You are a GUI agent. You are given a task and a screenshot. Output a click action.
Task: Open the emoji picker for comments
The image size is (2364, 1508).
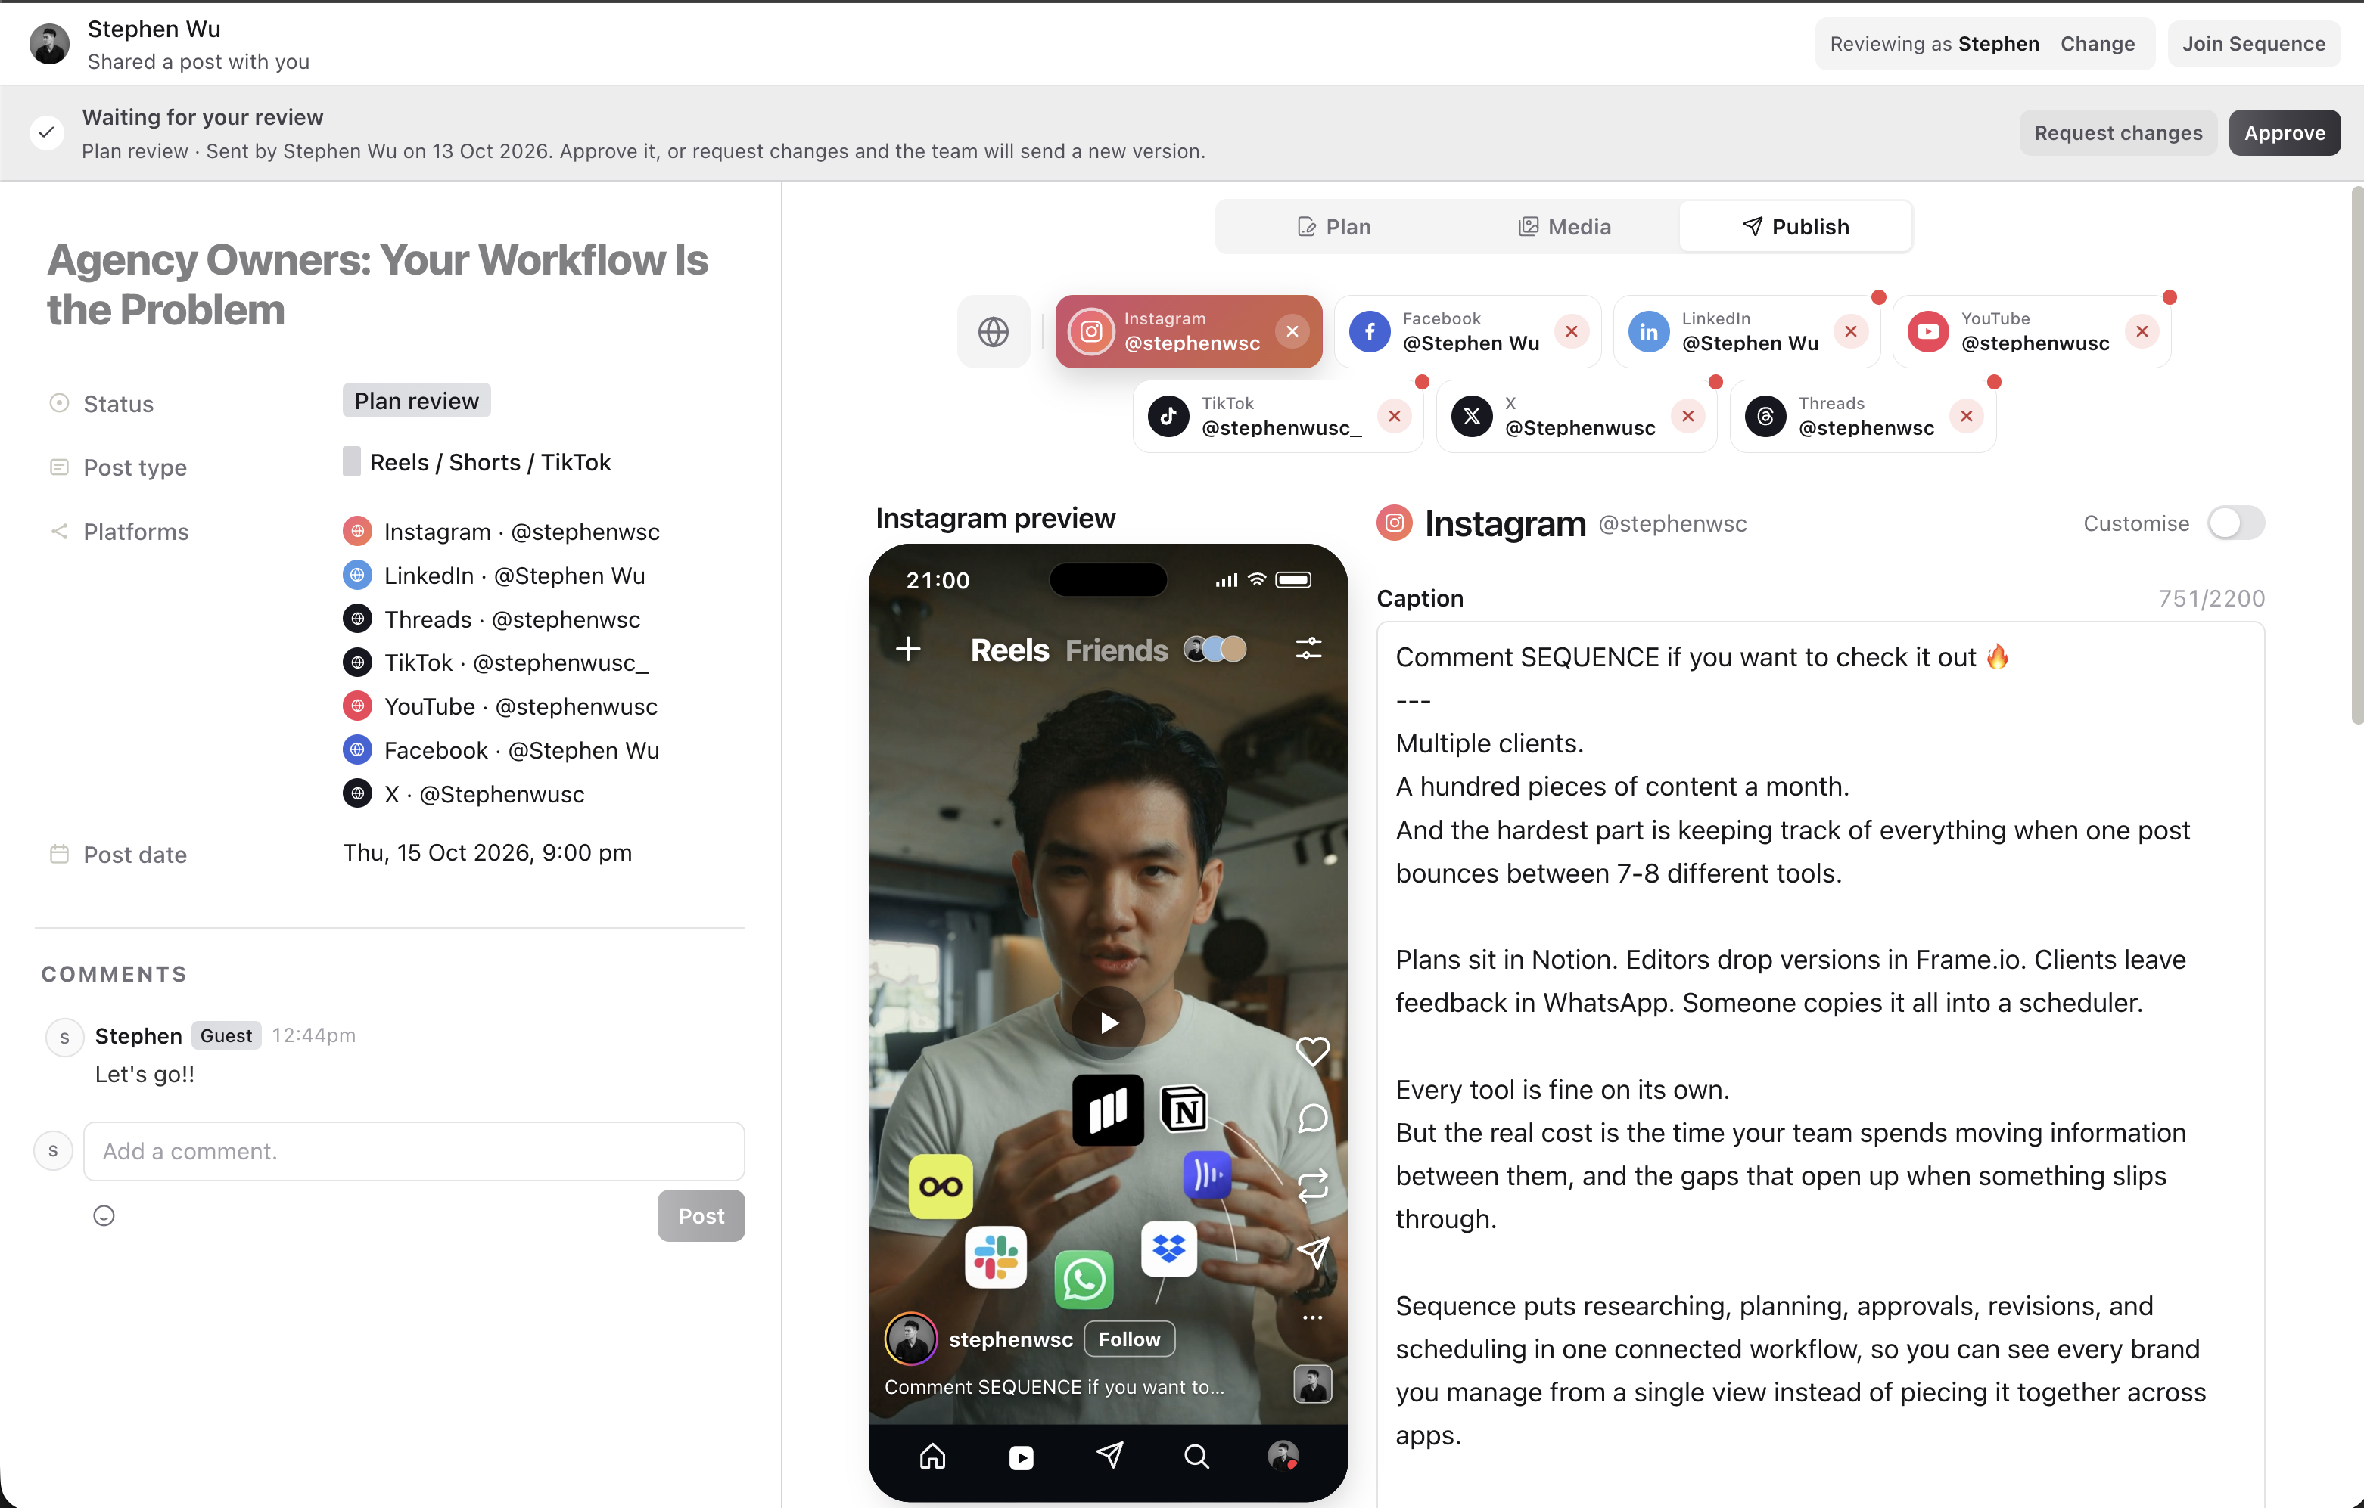click(x=103, y=1215)
